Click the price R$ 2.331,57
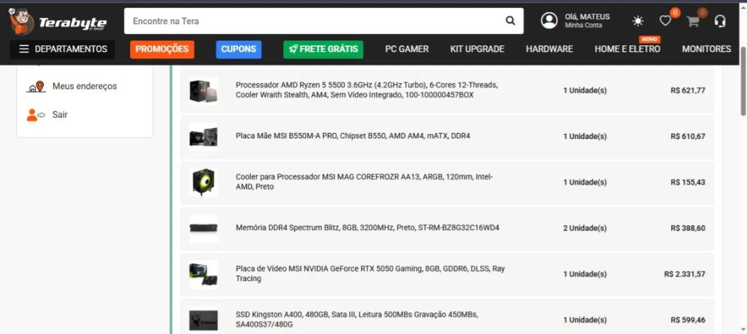This screenshot has height=334, width=747. click(x=685, y=274)
